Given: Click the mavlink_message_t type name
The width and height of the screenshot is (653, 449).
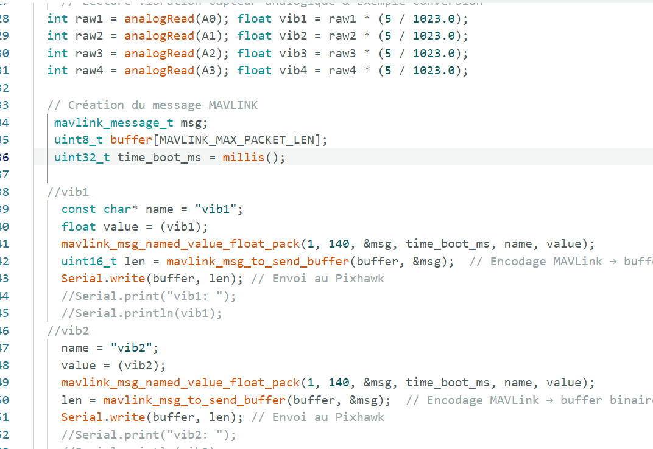Looking at the screenshot, I should coord(114,123).
